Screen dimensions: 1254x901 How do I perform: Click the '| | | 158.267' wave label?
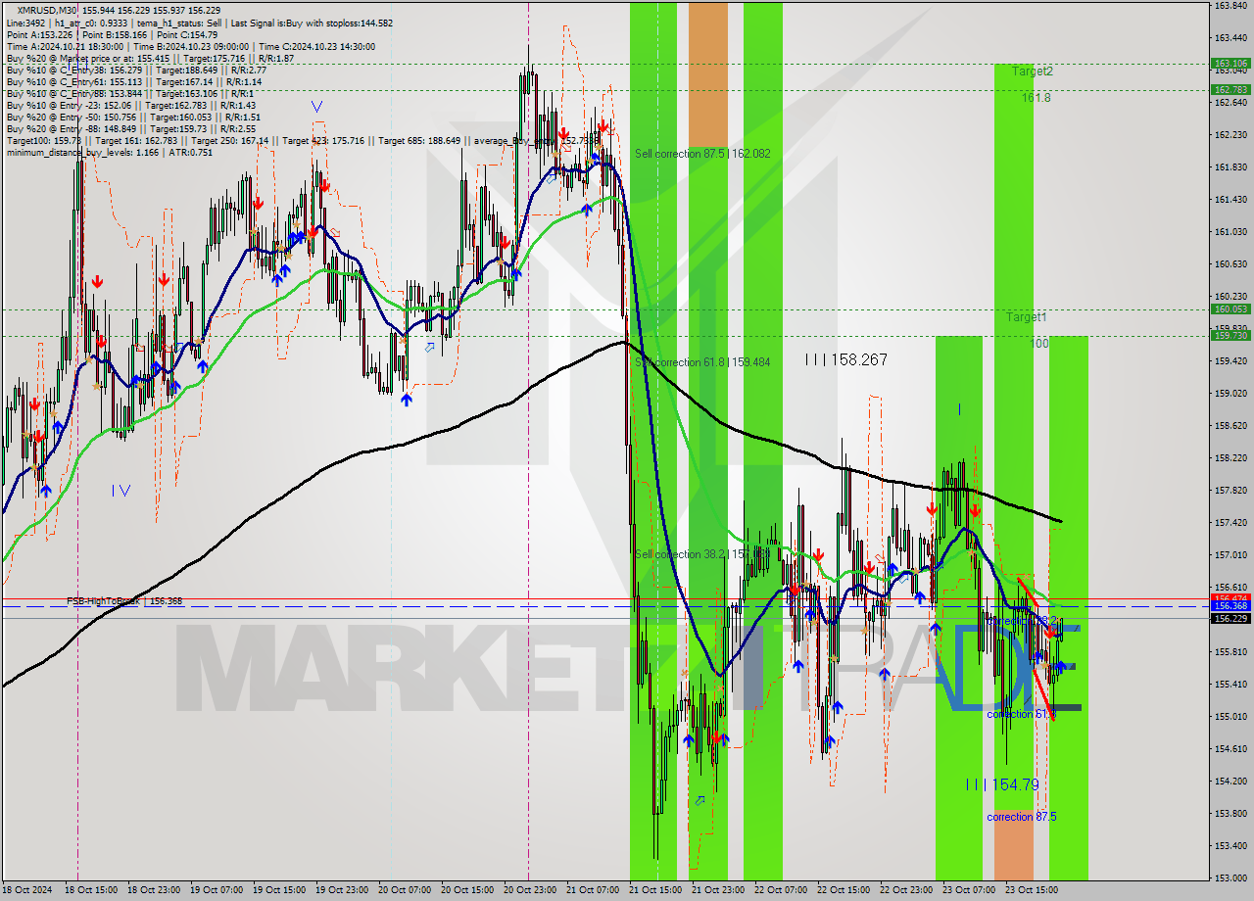coord(845,360)
